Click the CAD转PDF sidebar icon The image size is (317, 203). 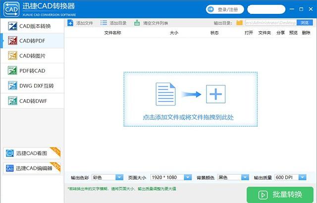(x=12, y=41)
